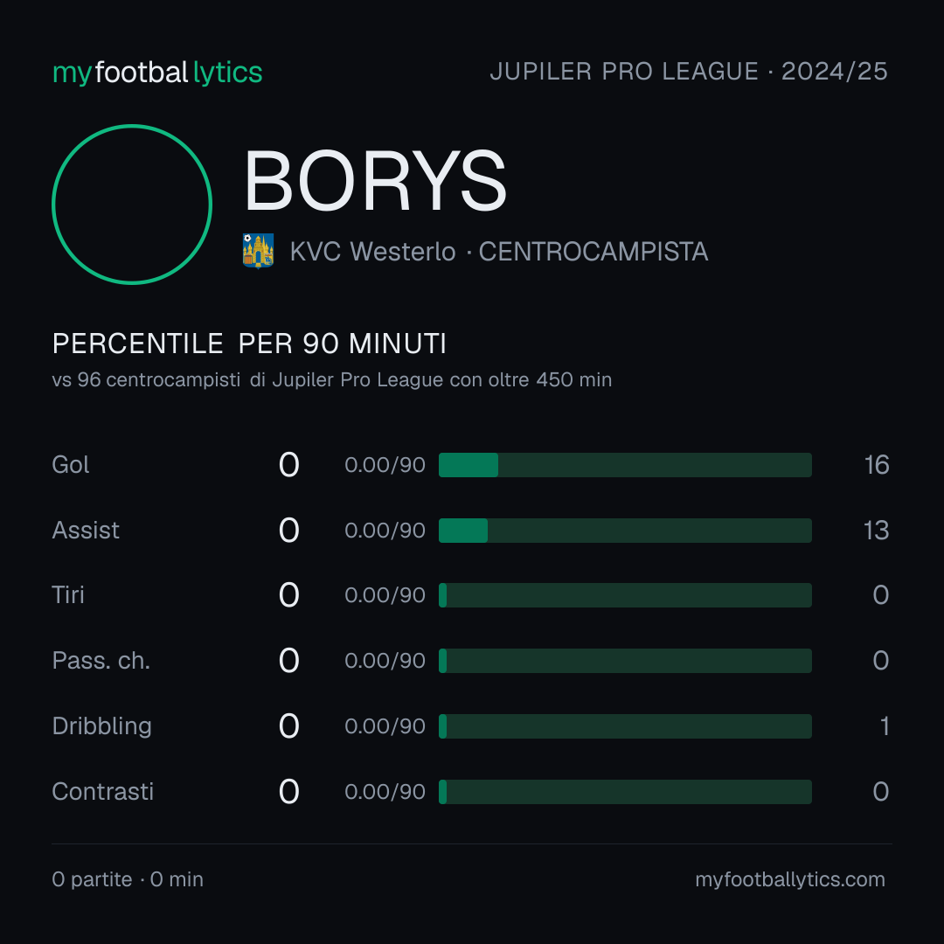Click the 0 partite · 0 min text
The width and height of the screenshot is (944, 944).
point(128,879)
